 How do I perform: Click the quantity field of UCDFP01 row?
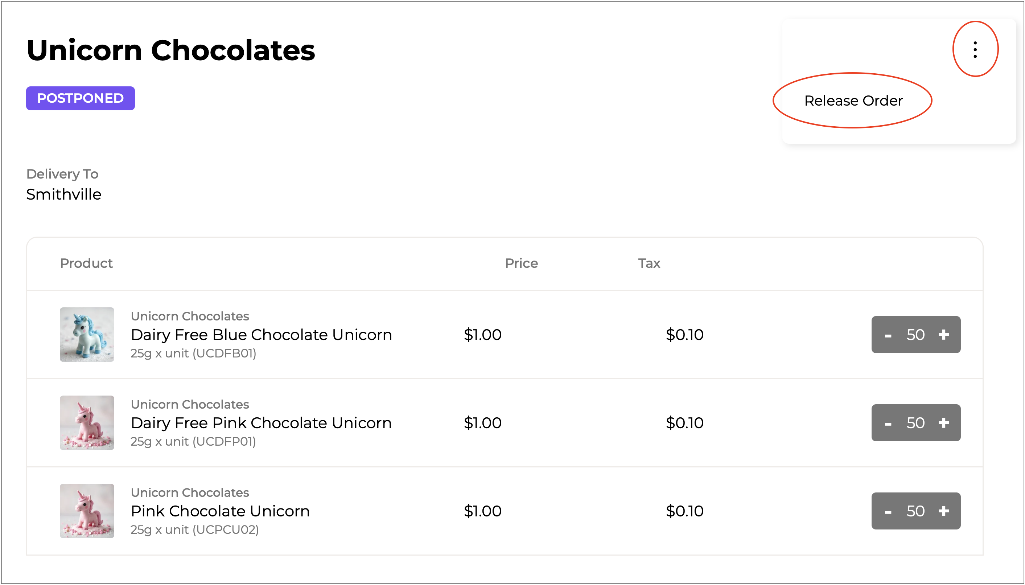coord(915,423)
